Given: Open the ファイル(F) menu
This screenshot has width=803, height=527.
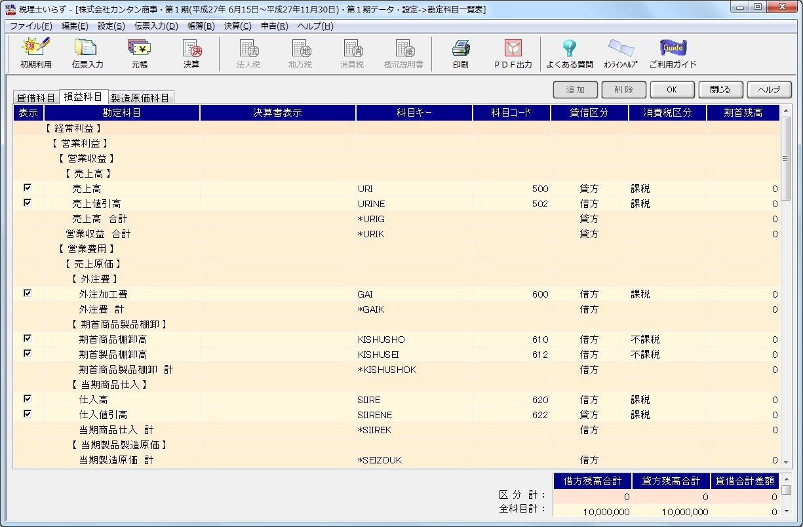Looking at the screenshot, I should pos(31,26).
